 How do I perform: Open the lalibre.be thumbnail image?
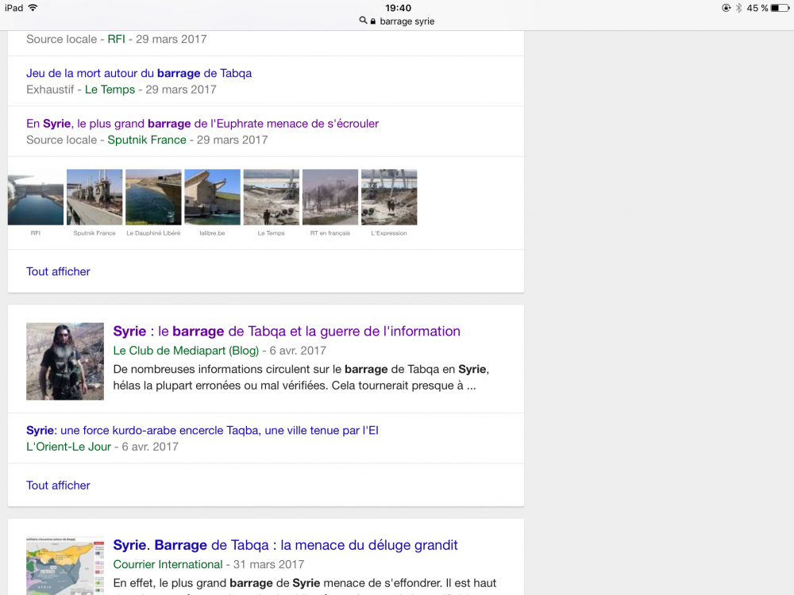[212, 198]
